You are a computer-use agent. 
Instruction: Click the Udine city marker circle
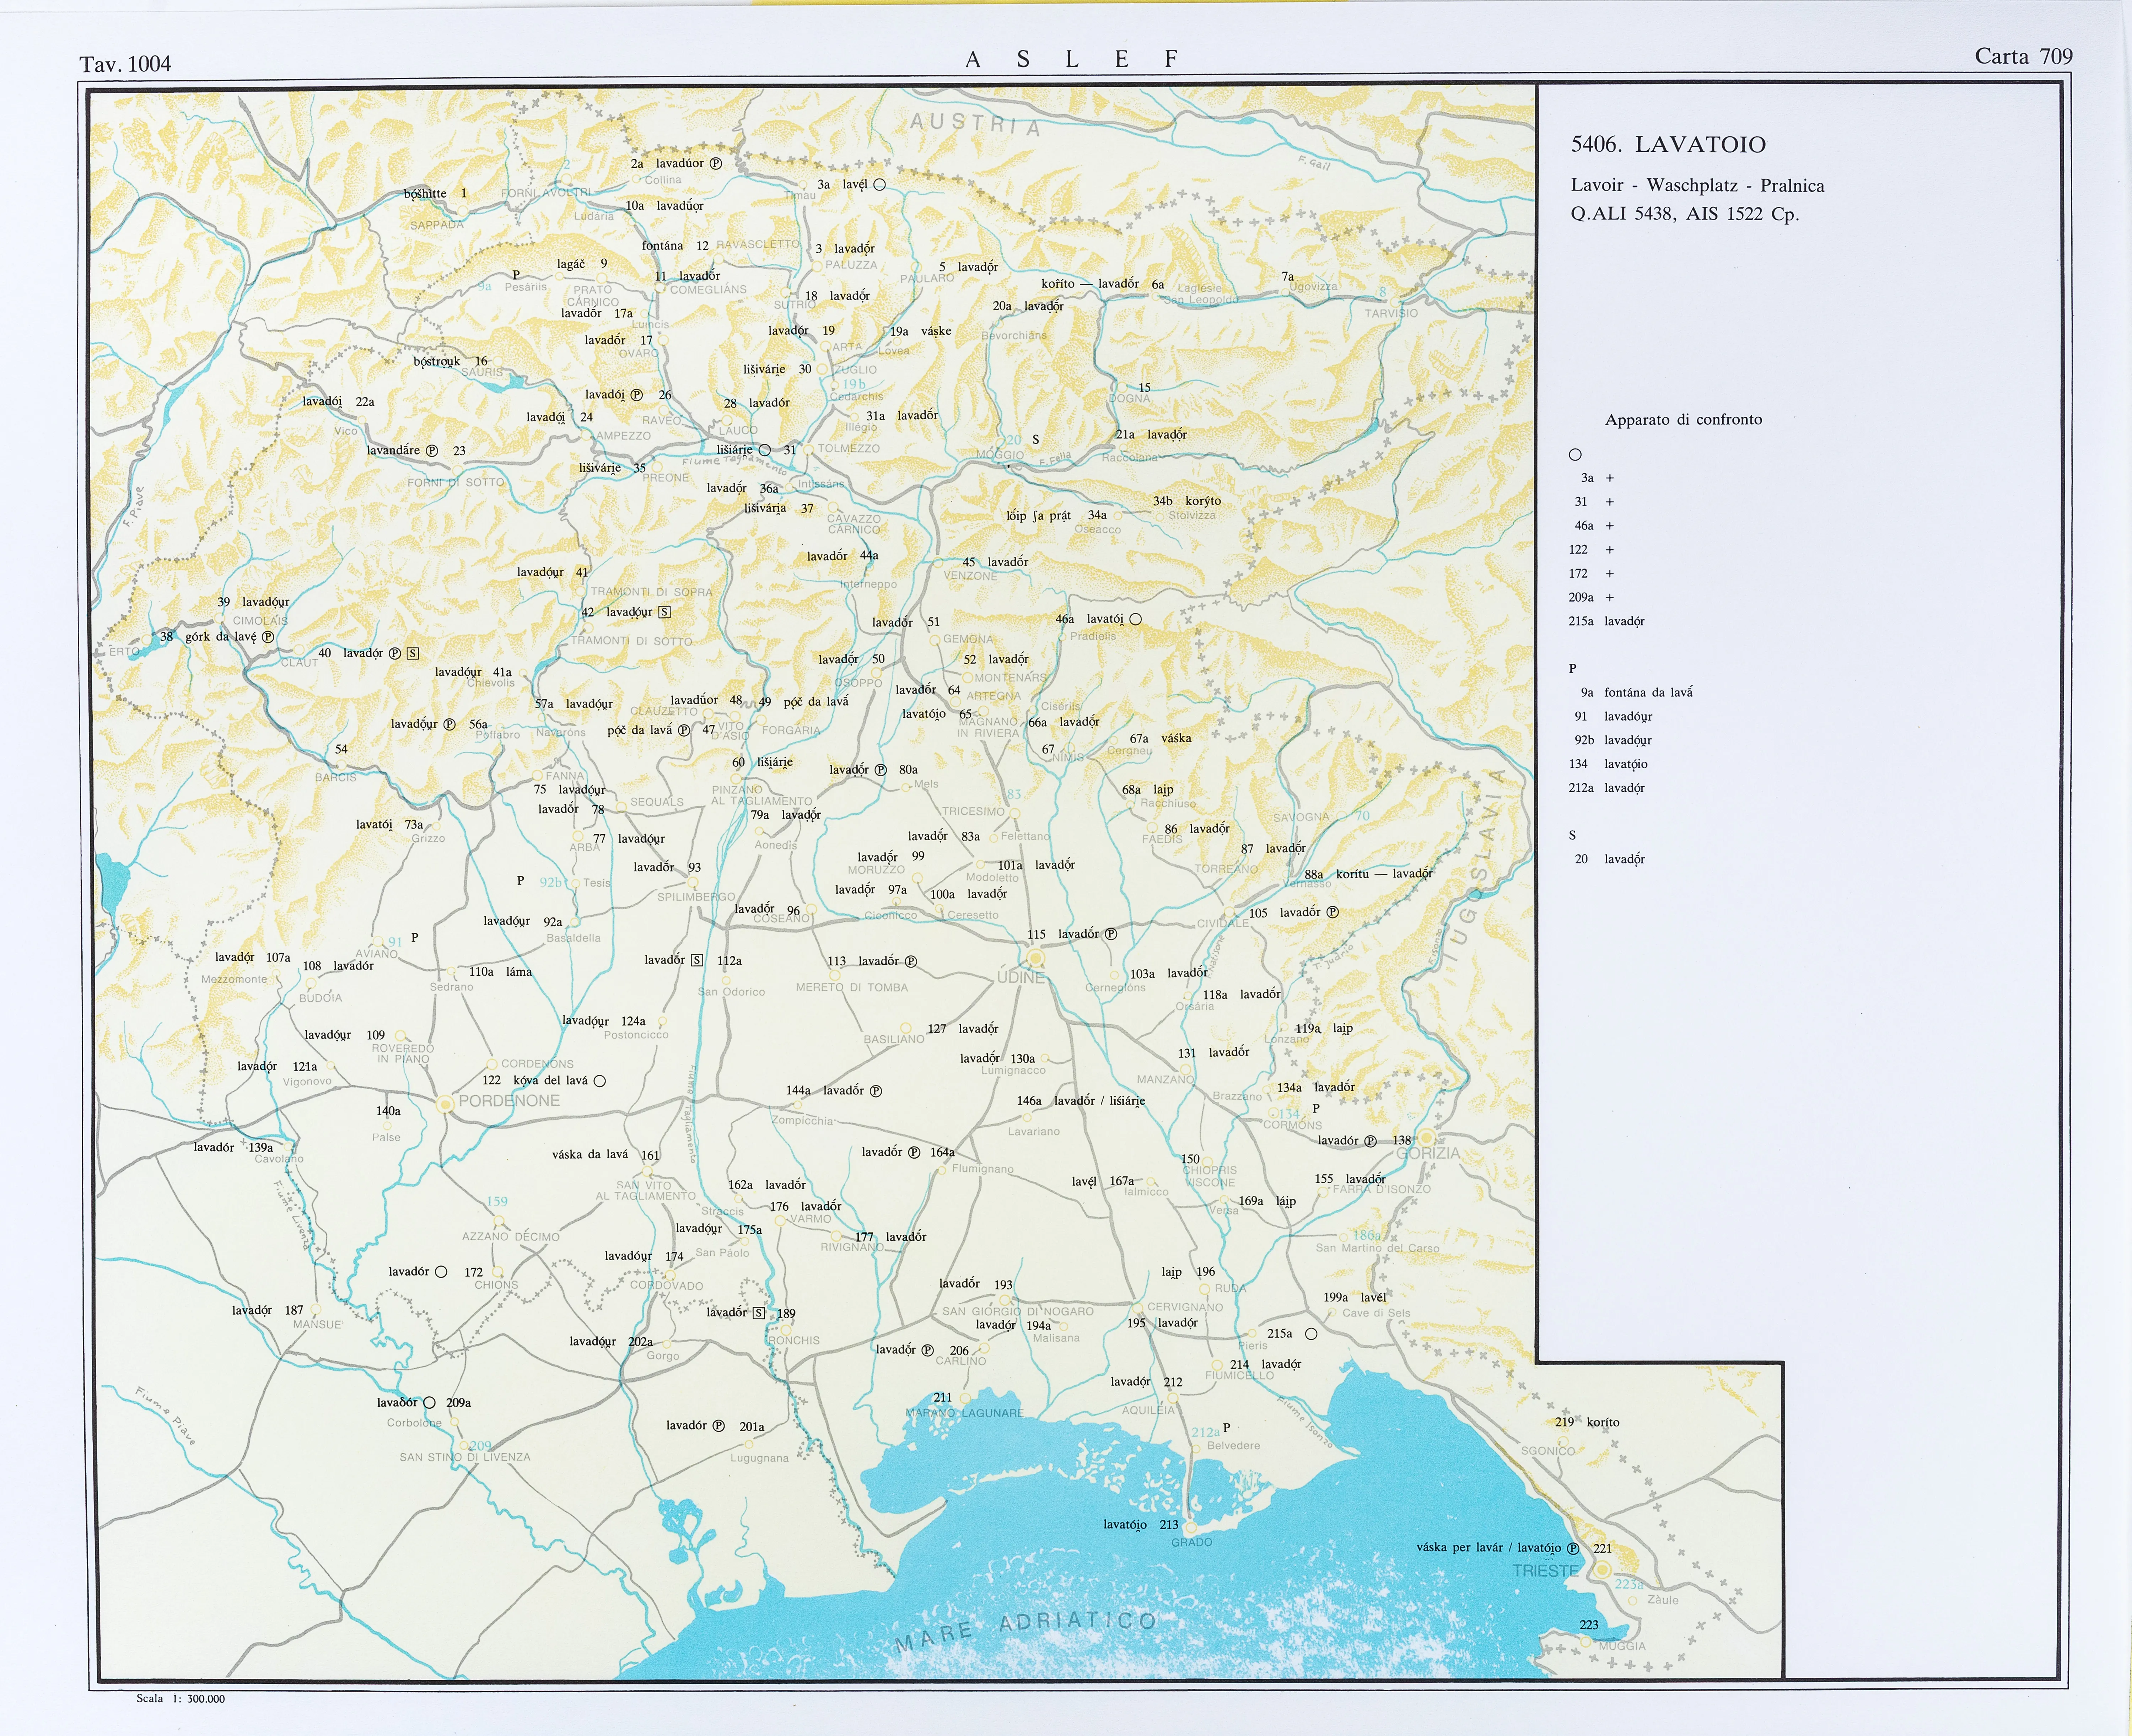pyautogui.click(x=1036, y=958)
